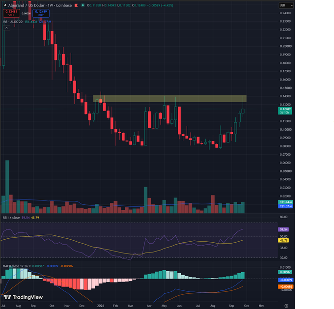Click the May label on the time axis
Image resolution: width=334 pixels, height=309 pixels.
[x=164, y=306]
